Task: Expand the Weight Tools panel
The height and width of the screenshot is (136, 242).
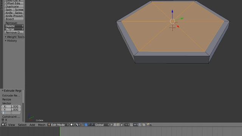Action: 14,37
